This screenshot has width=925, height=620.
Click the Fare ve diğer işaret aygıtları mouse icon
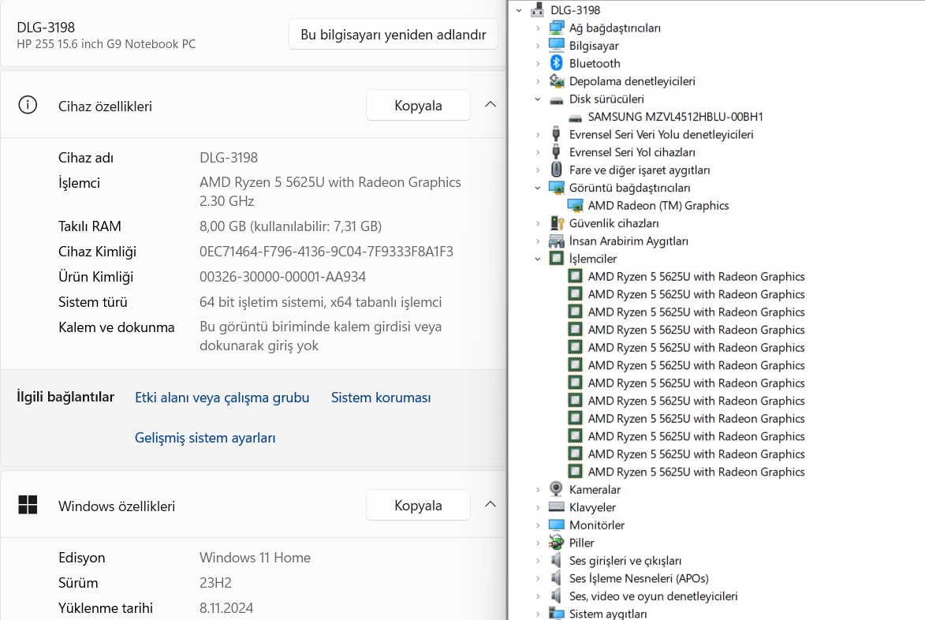556,170
